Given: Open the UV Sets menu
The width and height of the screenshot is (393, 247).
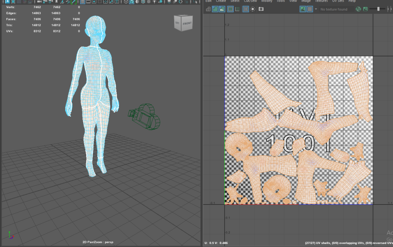Looking at the screenshot, I should [x=339, y=1].
